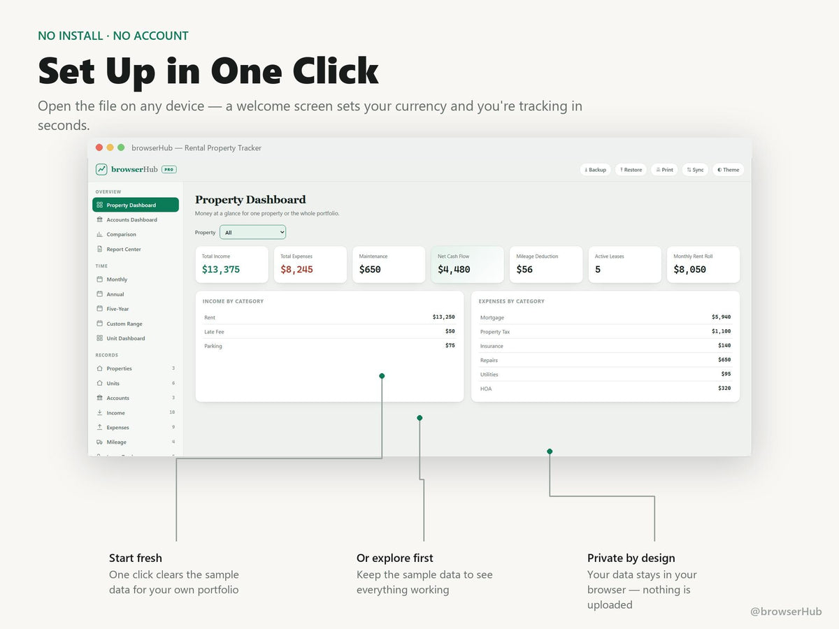Open Mileage records via the truck icon
The image size is (839, 629).
tap(99, 442)
